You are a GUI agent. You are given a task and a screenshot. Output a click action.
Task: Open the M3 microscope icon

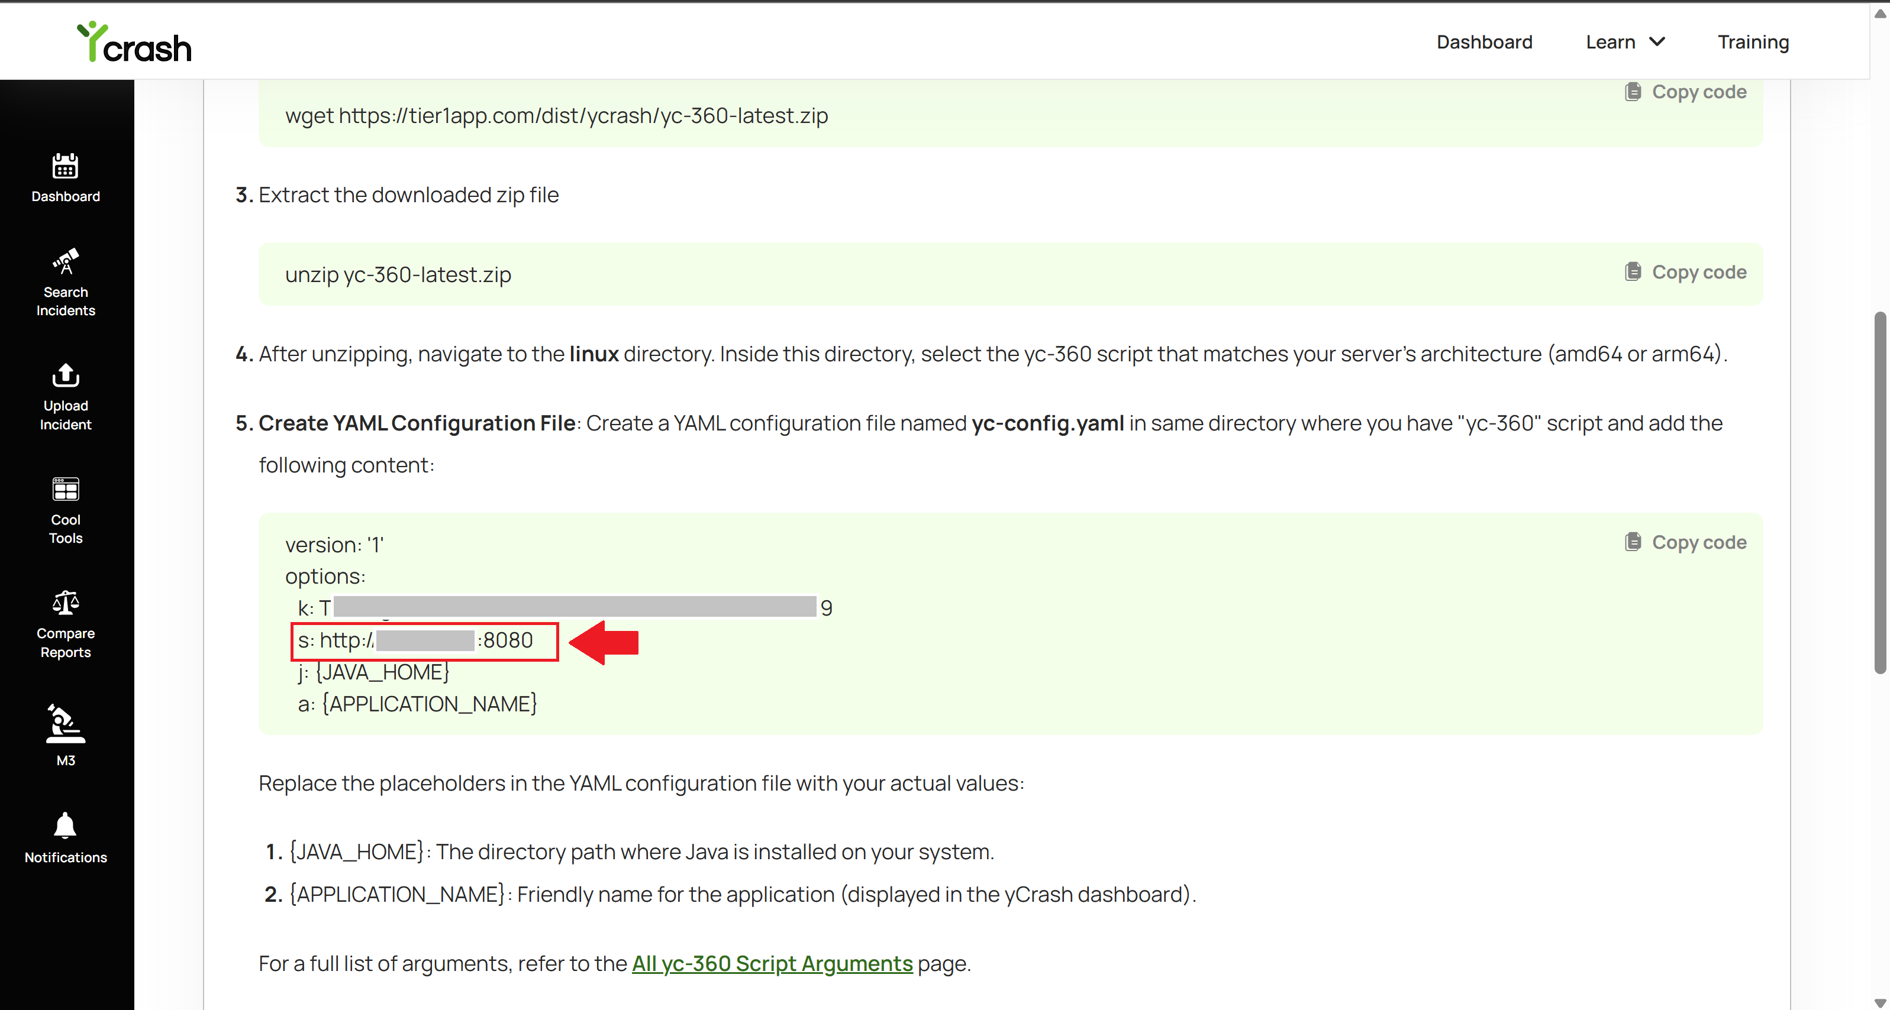tap(65, 724)
